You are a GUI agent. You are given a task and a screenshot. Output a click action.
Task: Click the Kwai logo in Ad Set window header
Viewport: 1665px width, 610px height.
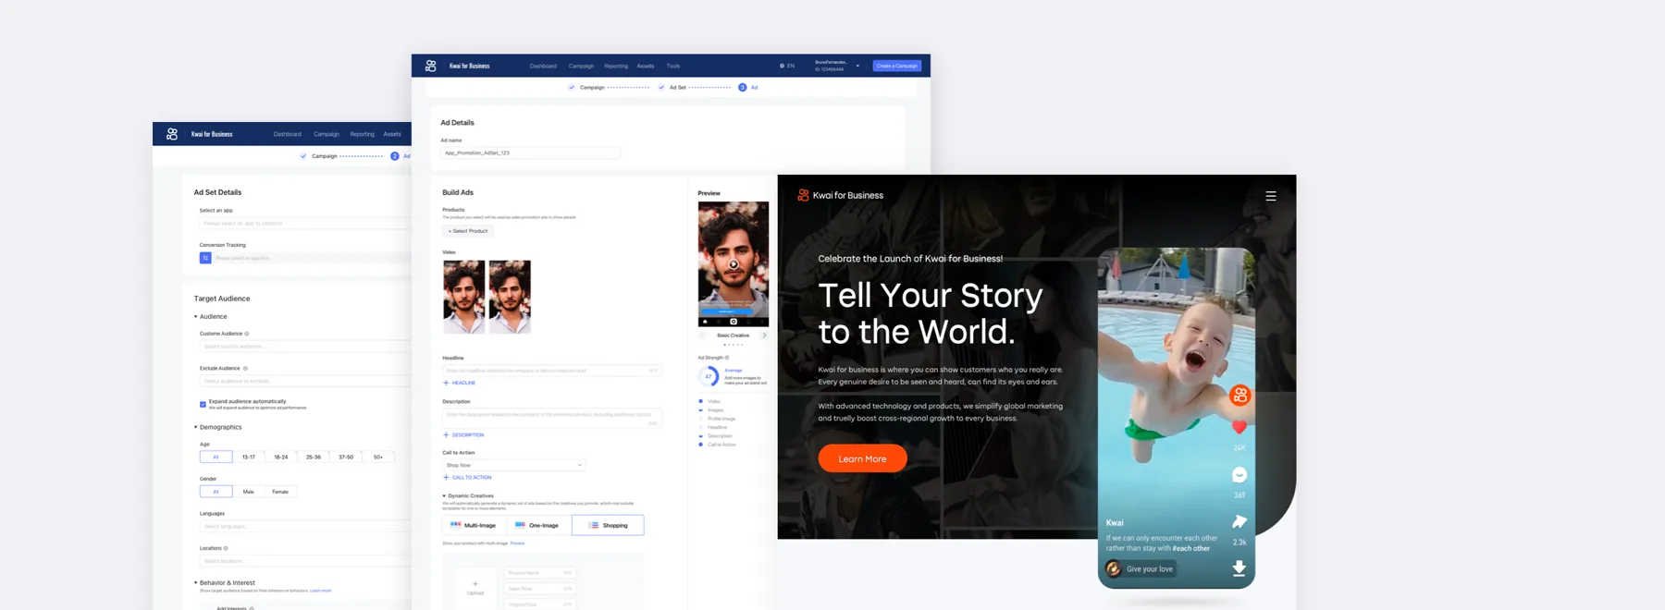(x=172, y=134)
